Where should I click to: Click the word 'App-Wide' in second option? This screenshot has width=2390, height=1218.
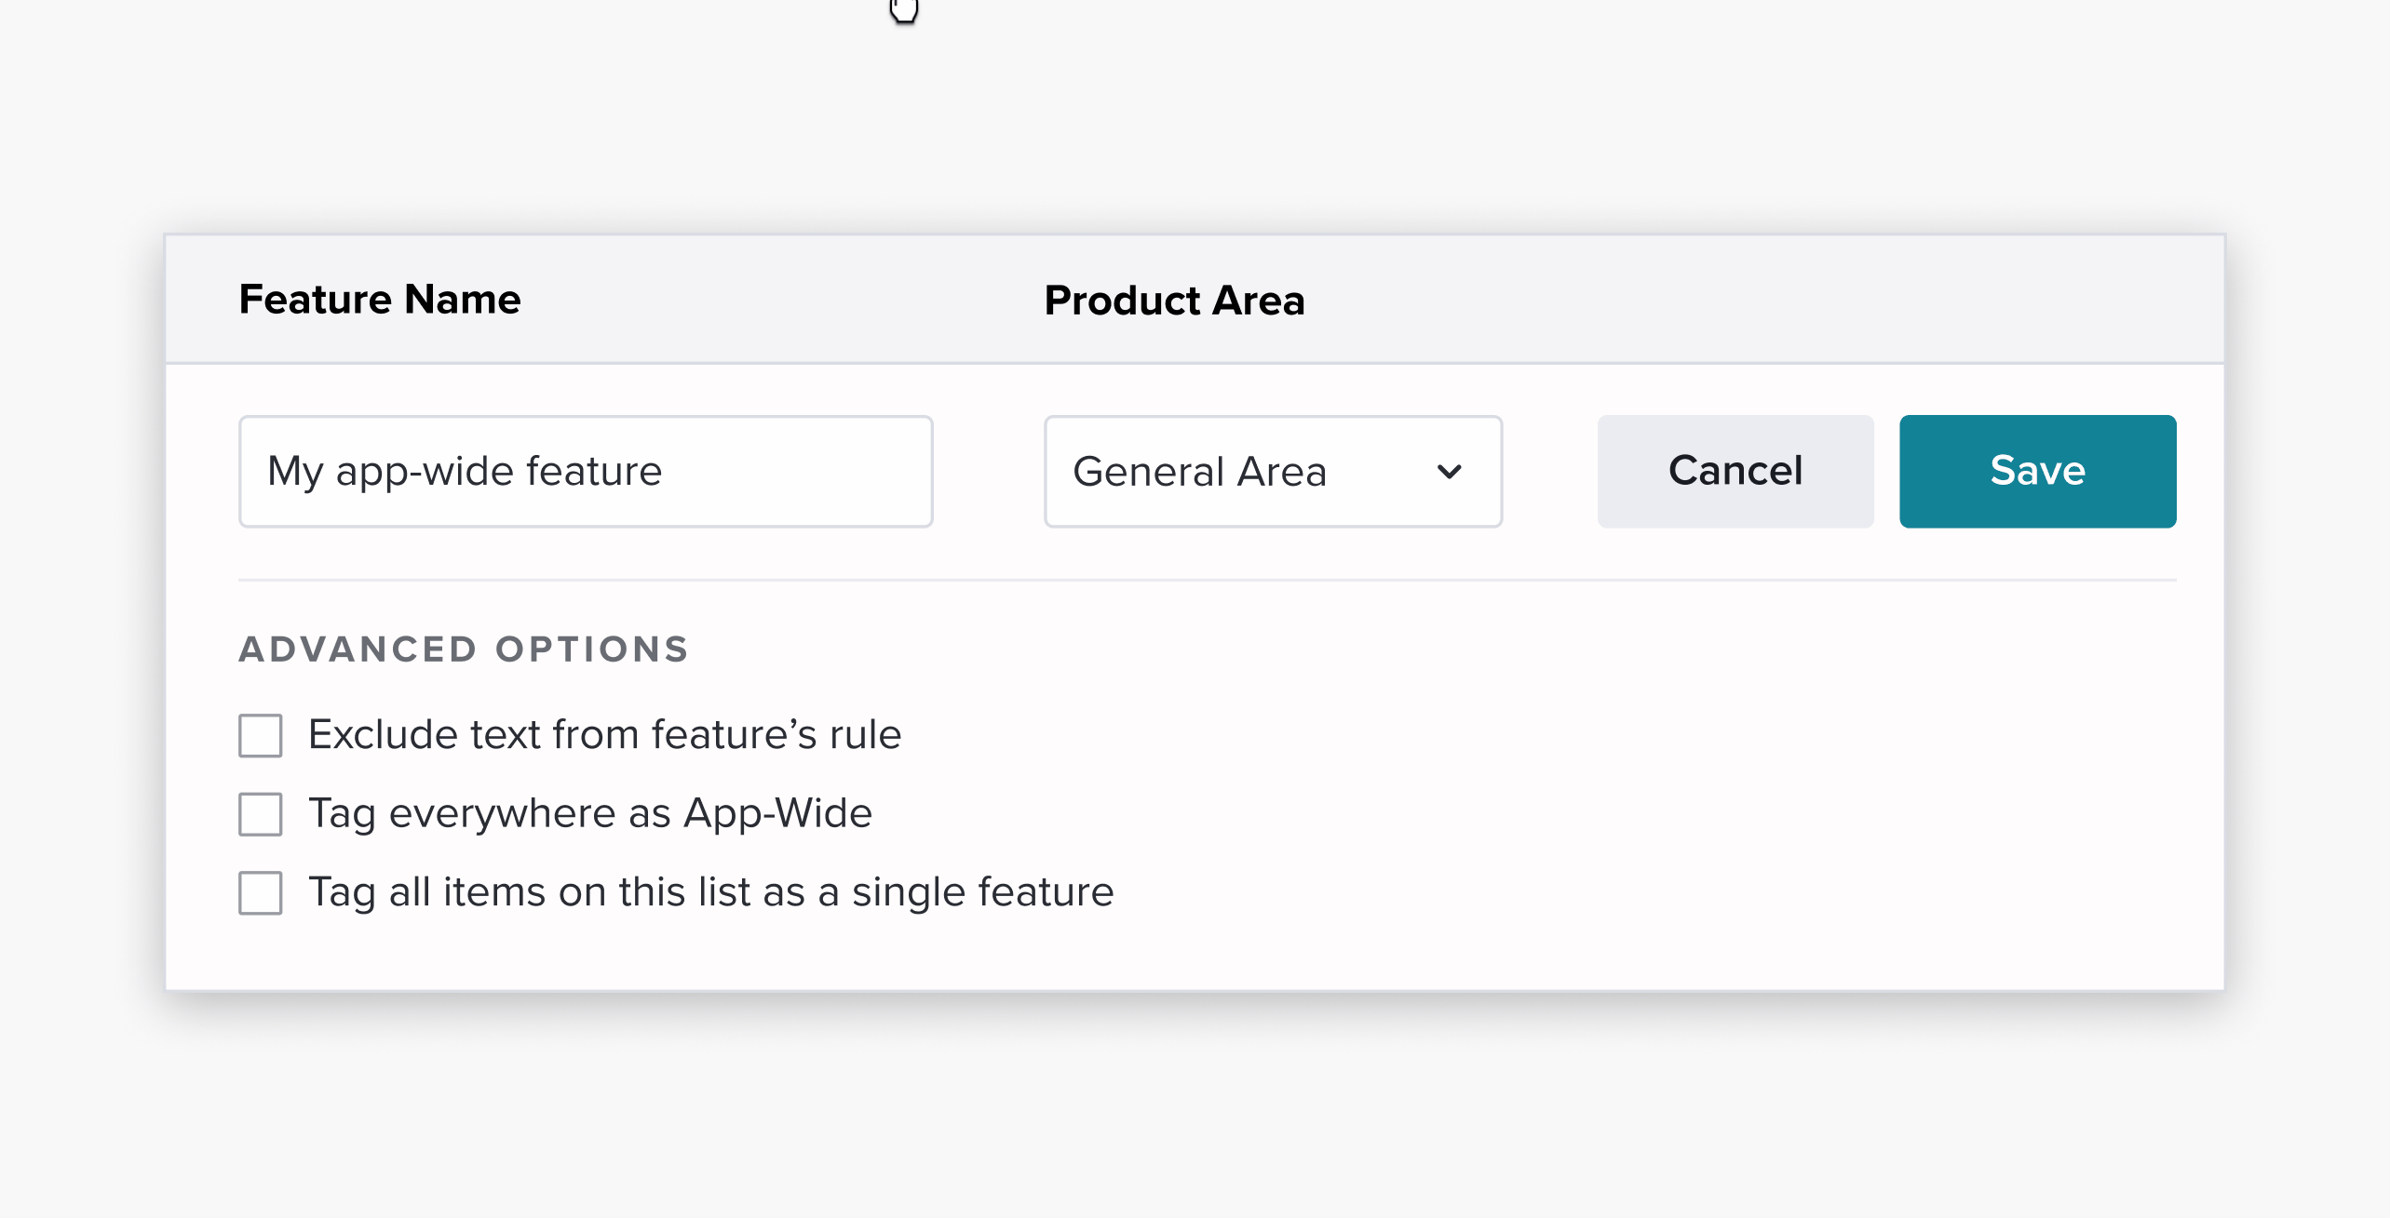[777, 813]
